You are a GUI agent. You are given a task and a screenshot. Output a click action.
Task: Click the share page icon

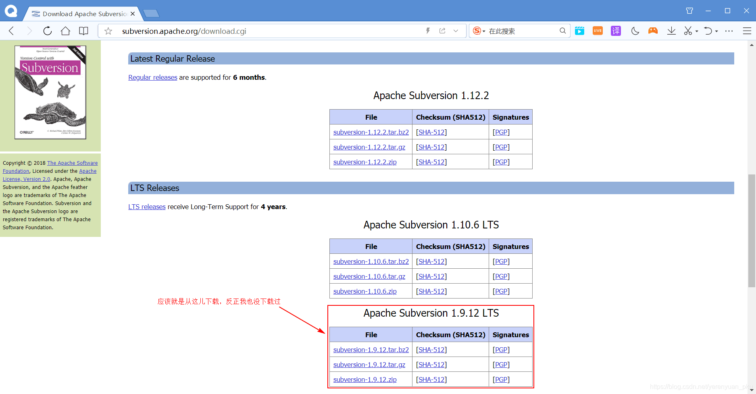[x=442, y=31]
